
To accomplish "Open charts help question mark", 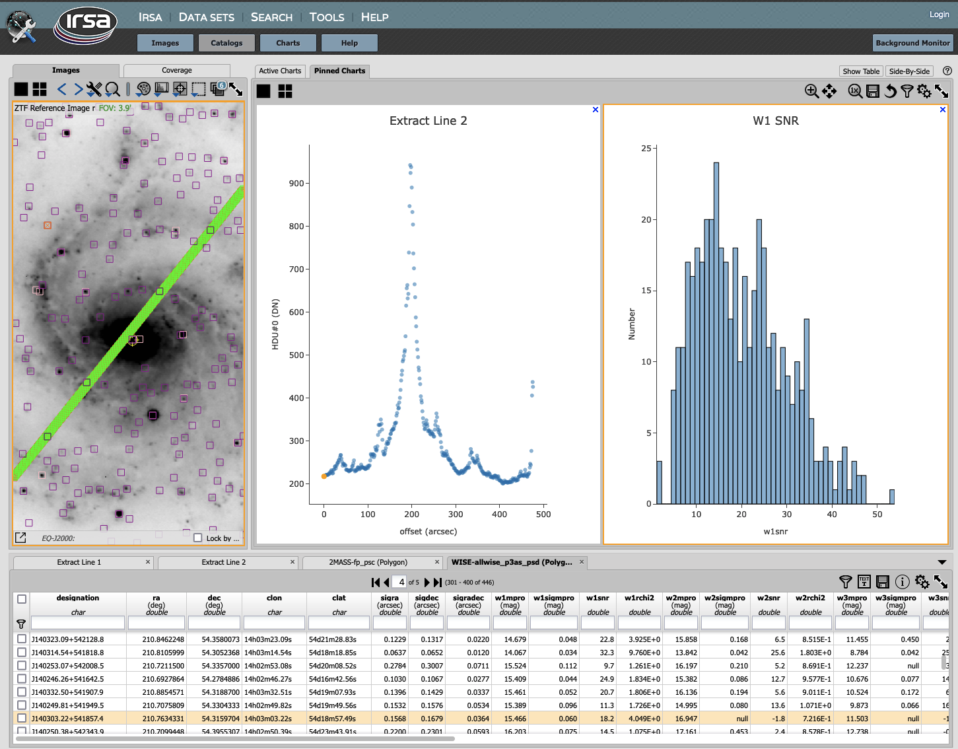I will pos(947,71).
